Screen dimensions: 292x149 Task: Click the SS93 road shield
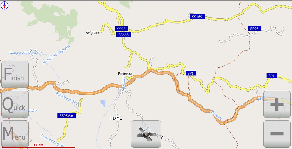click(x=121, y=29)
